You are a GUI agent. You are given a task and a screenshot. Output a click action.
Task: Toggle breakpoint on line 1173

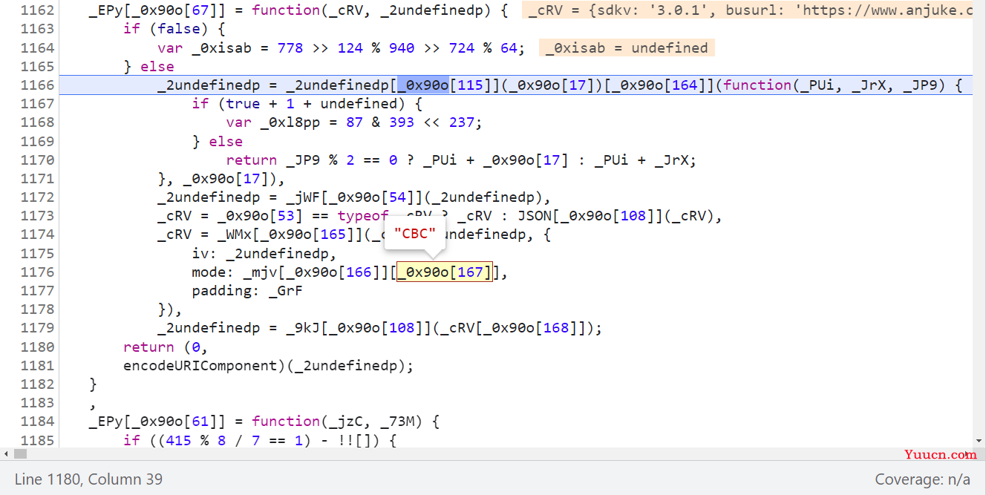(x=37, y=216)
